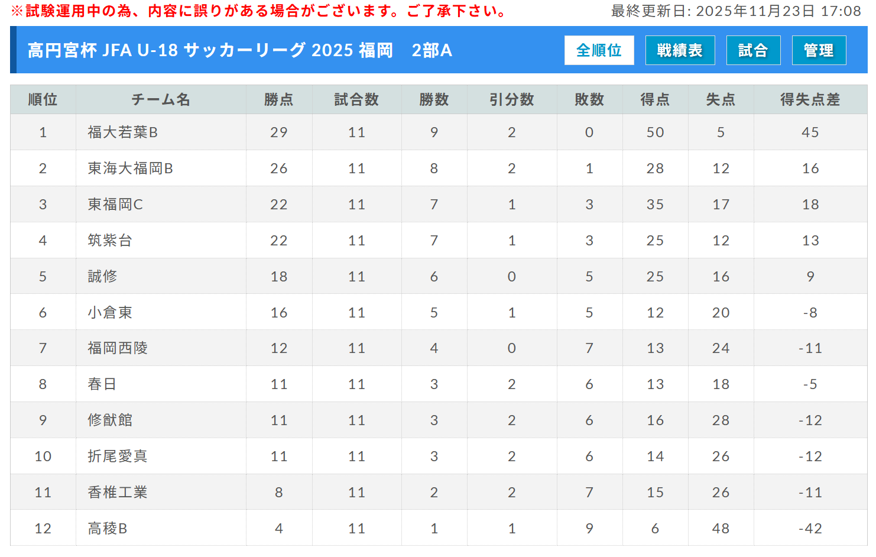The height and width of the screenshot is (557, 876).
Task: Click team name 筑紫台
Action: (x=110, y=241)
